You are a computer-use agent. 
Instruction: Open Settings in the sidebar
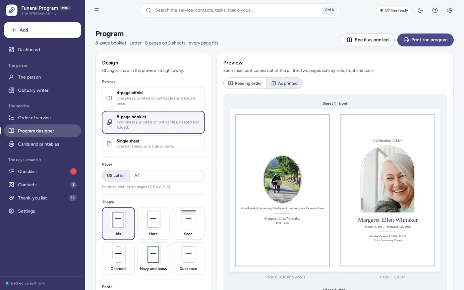[x=42, y=211]
